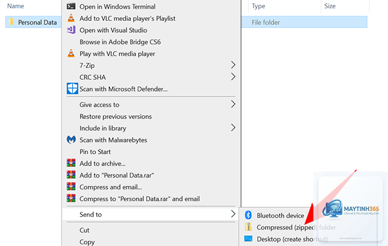
Task: Click WinRAR icon beside Compress to rar and email
Action: point(71,198)
